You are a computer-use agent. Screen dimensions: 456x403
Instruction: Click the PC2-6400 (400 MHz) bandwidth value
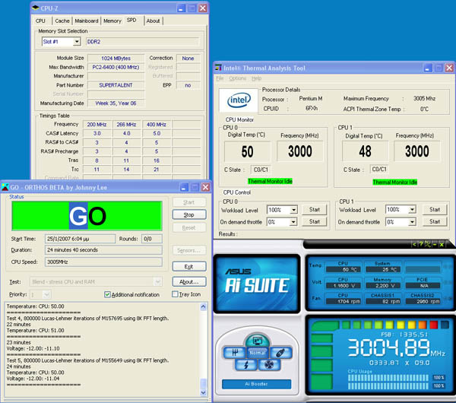[116, 67]
